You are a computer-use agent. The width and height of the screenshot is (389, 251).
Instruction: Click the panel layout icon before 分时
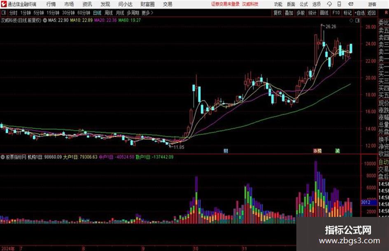pyautogui.click(x=4, y=13)
